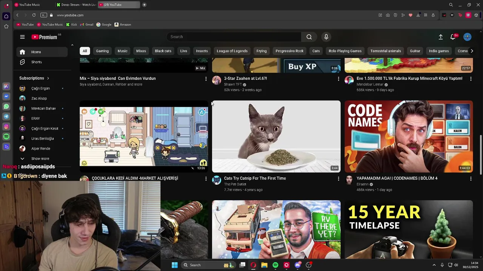Show next category chips arrow

pos(471,51)
